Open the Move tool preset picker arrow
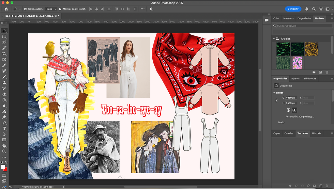The image size is (334, 189). [20, 9]
